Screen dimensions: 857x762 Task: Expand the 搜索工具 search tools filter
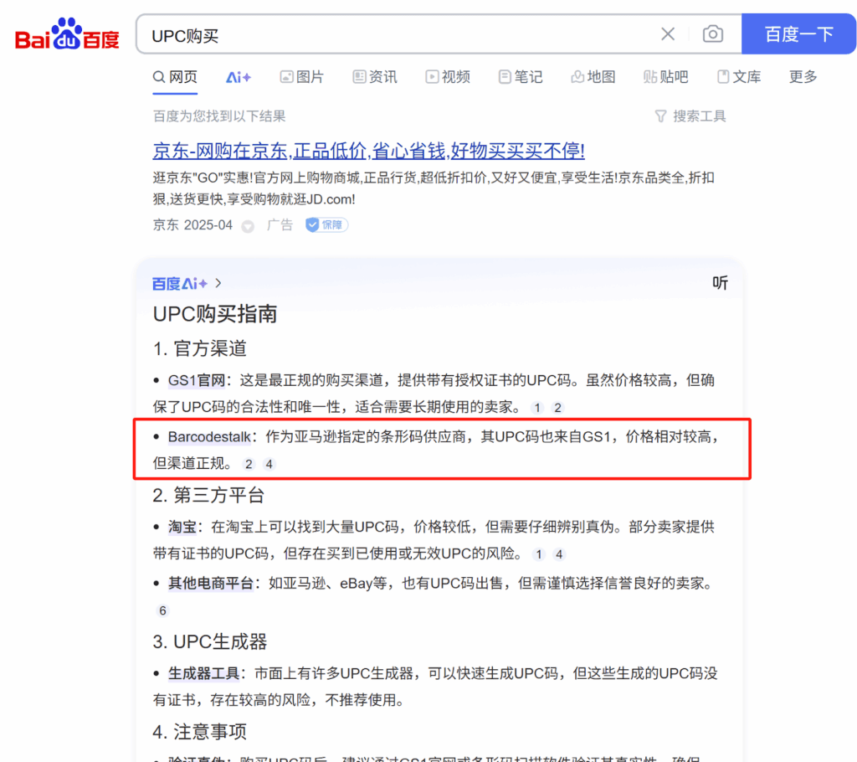click(x=690, y=116)
